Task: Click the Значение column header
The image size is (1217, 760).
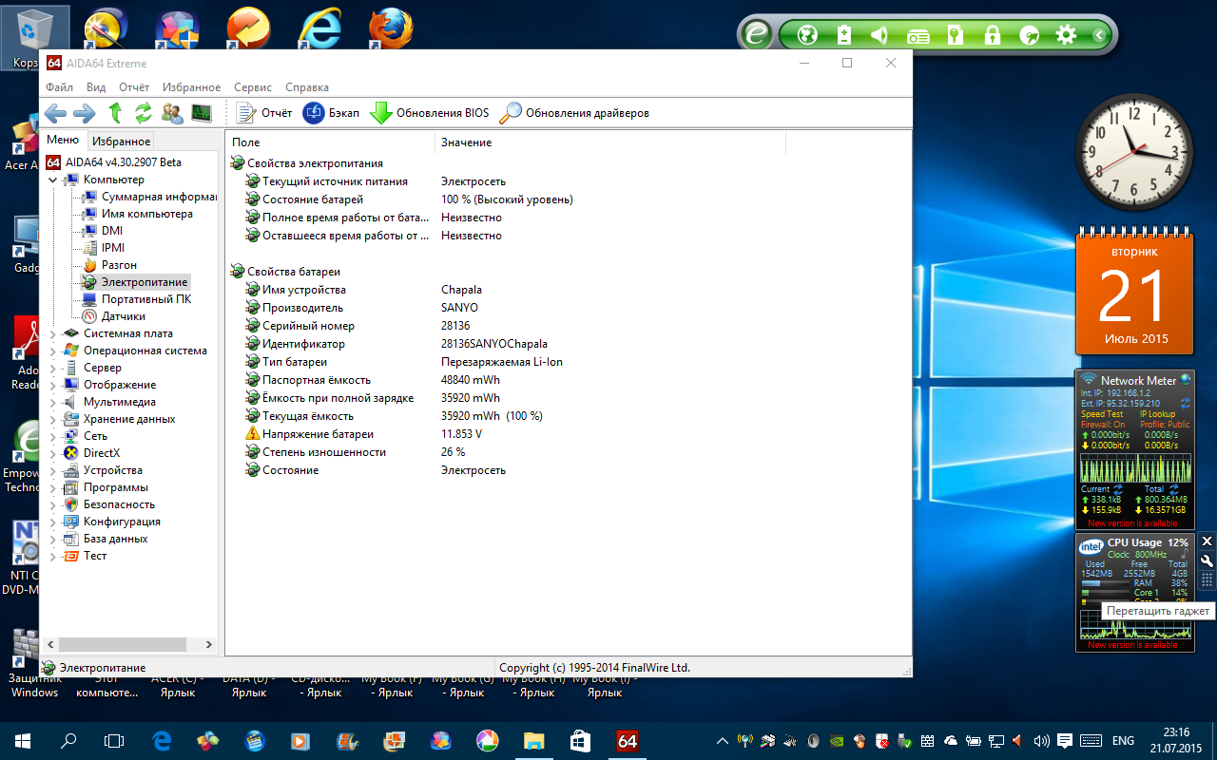Action: tap(610, 142)
